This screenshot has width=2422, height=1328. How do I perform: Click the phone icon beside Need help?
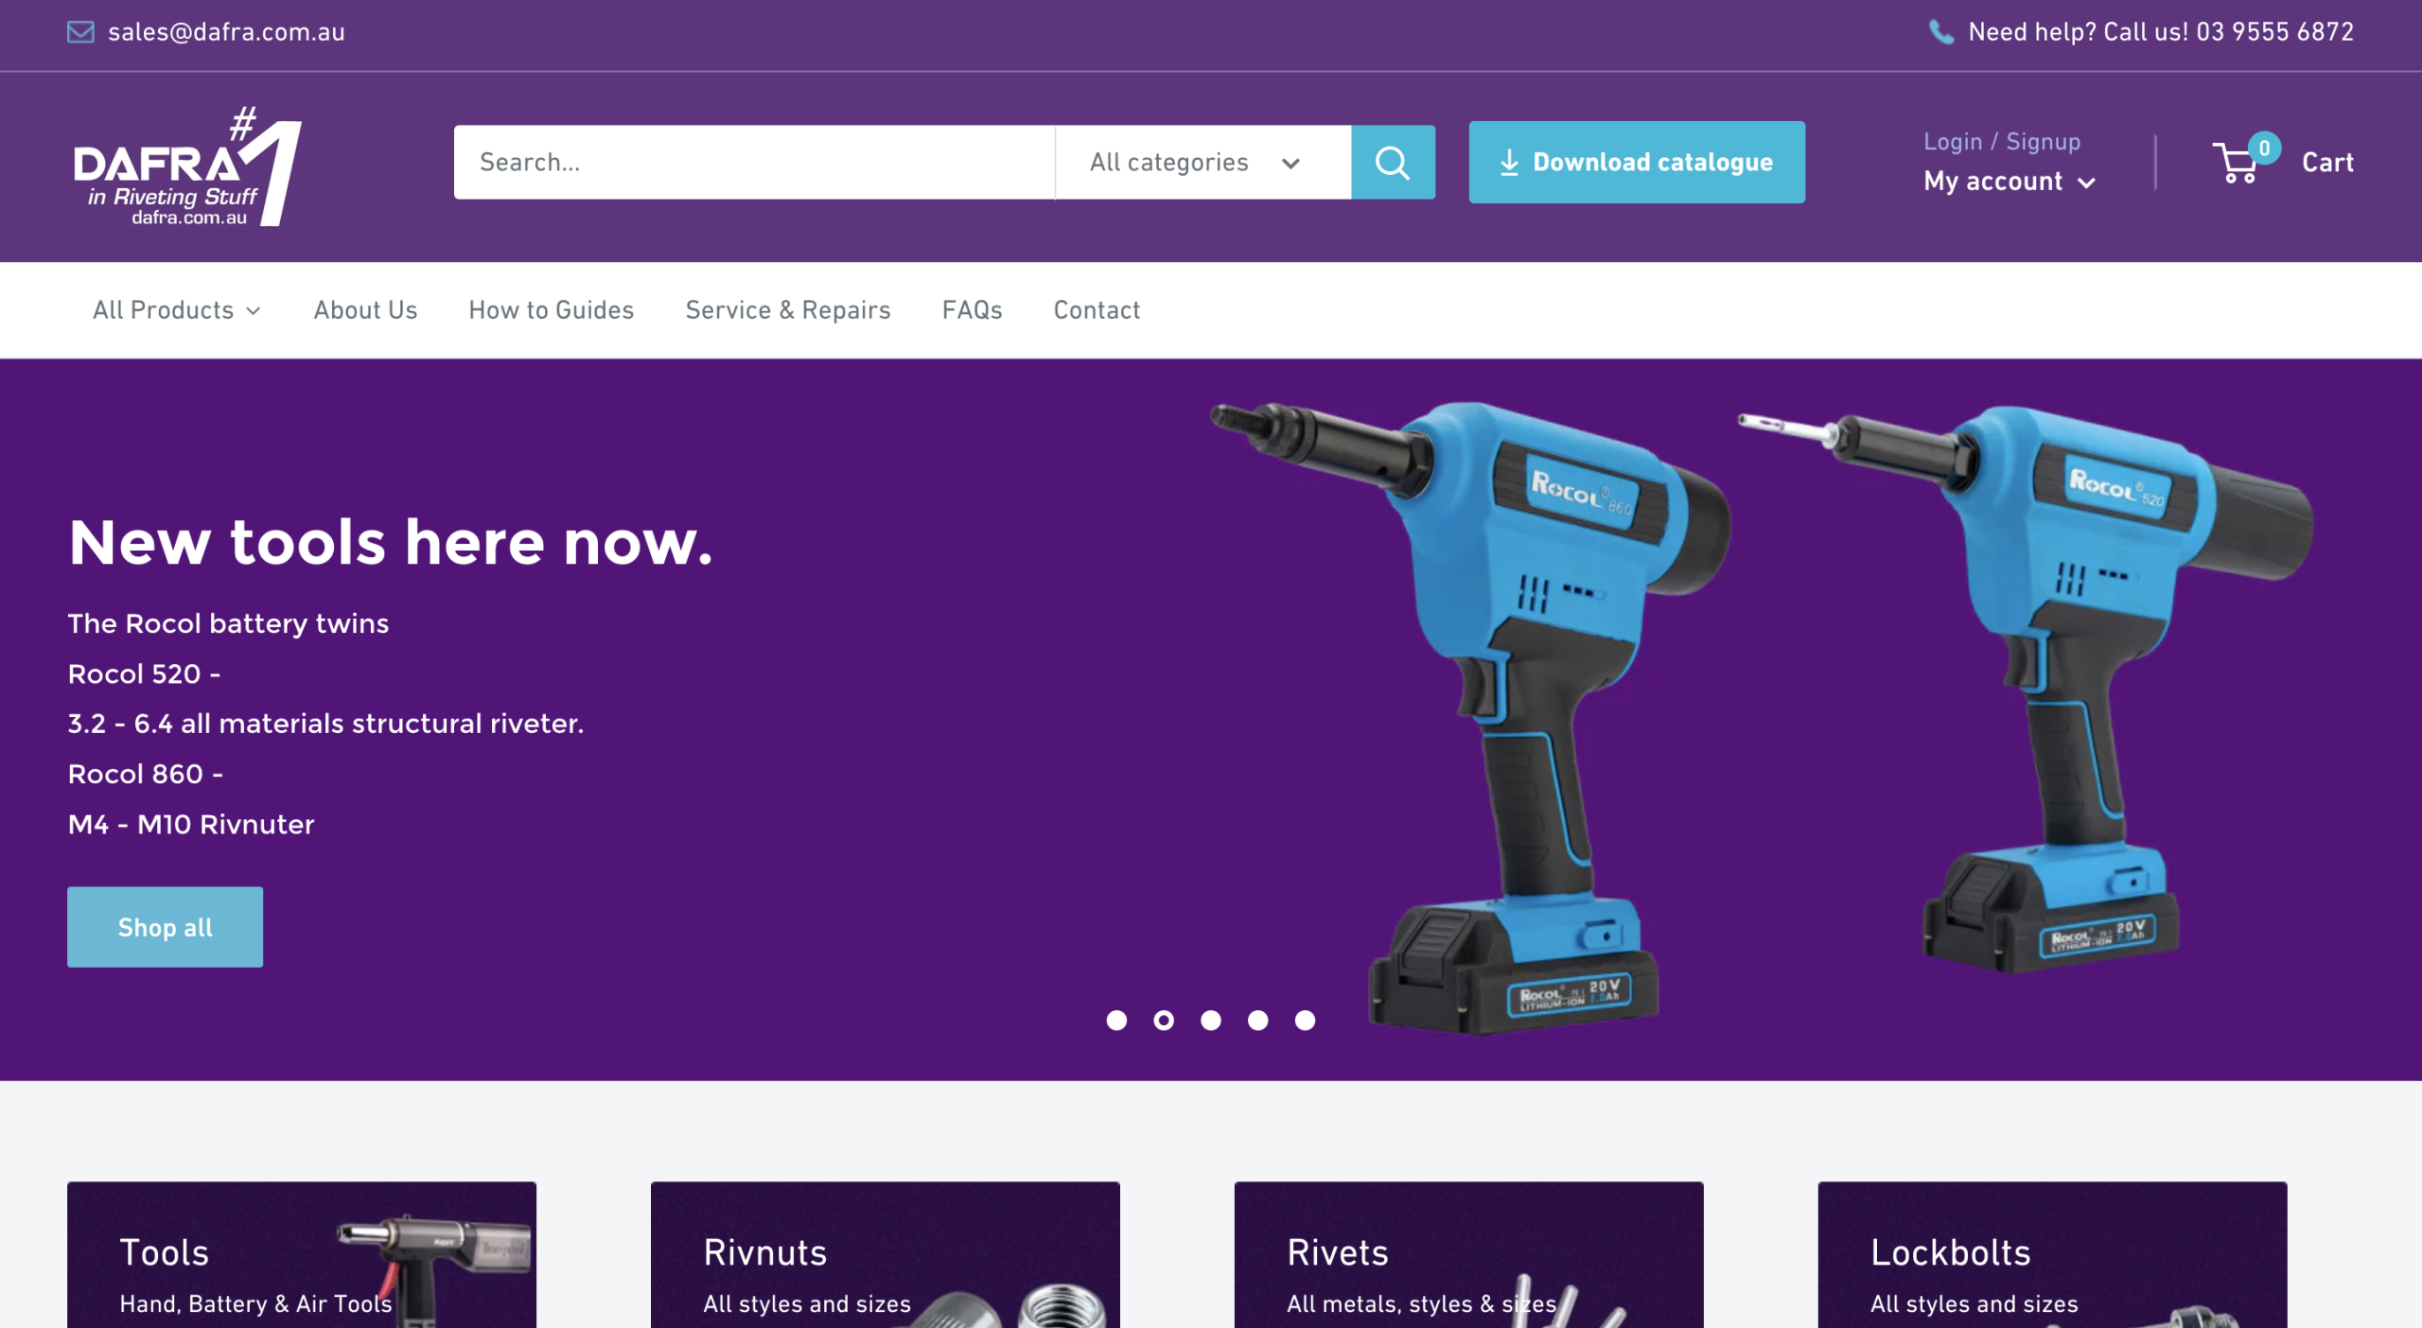1940,32
